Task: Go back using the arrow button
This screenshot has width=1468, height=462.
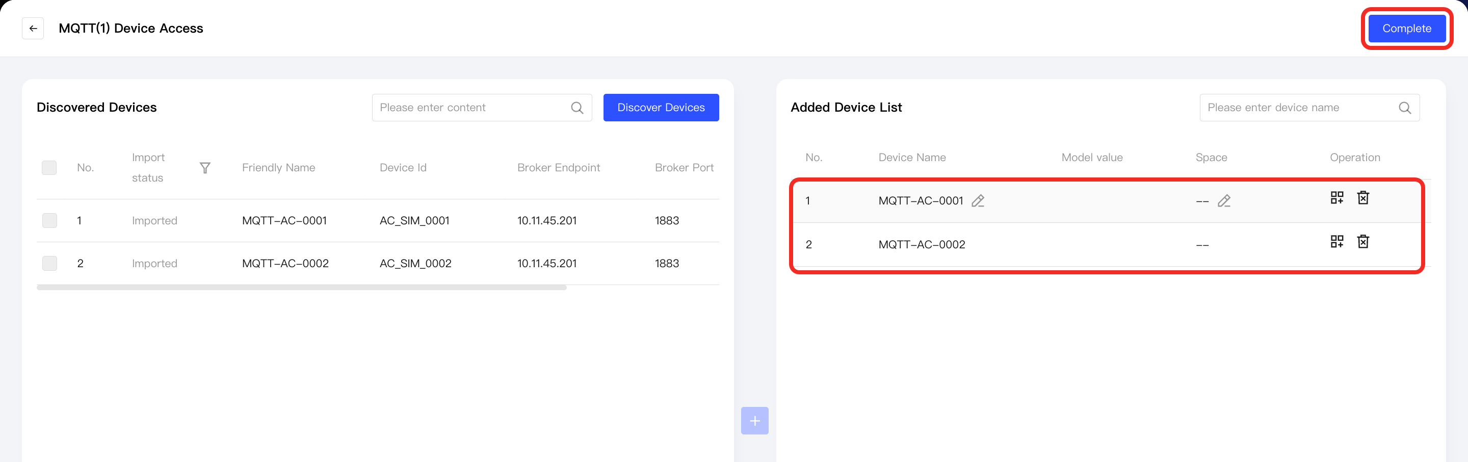Action: [33, 29]
